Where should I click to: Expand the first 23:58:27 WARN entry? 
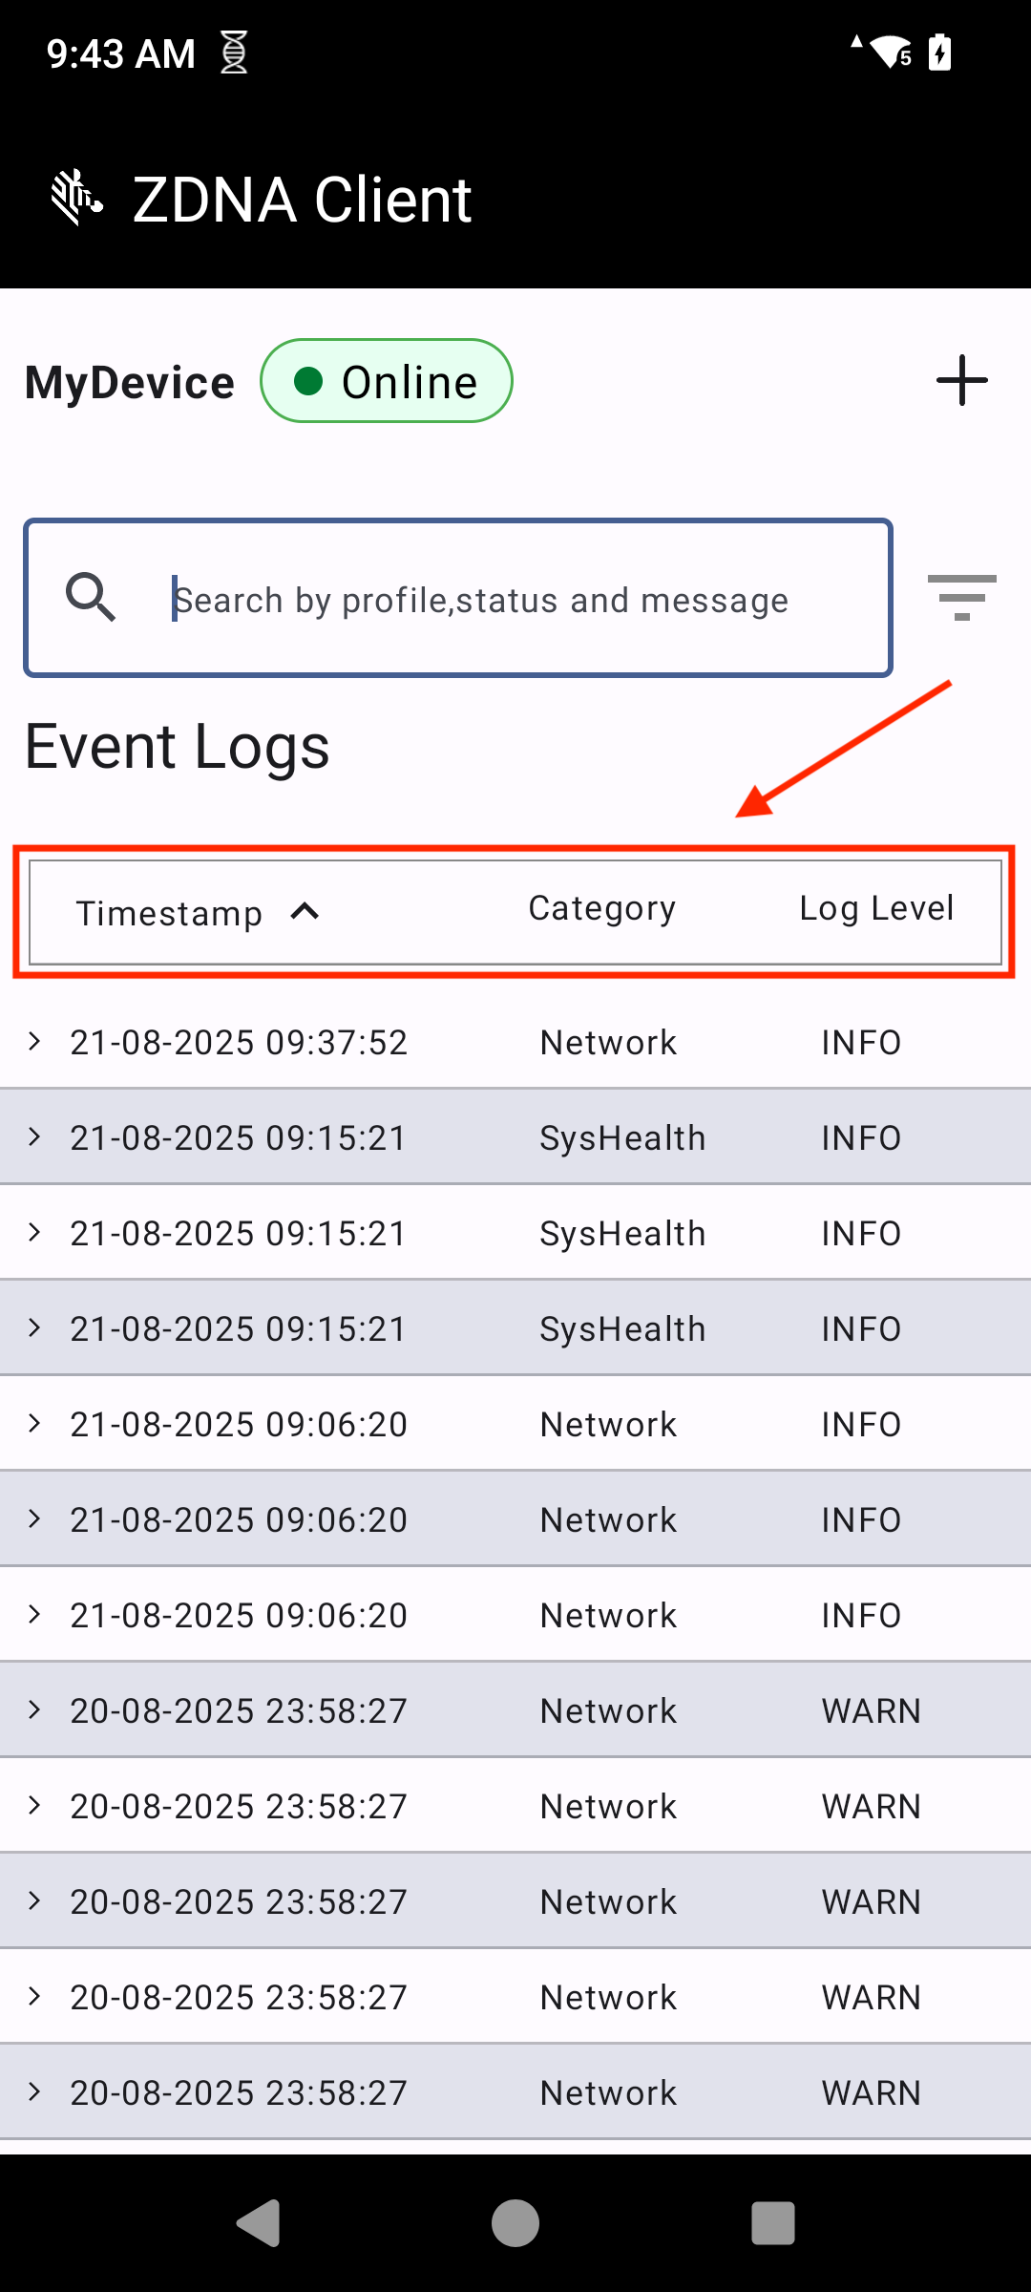[x=35, y=1710]
